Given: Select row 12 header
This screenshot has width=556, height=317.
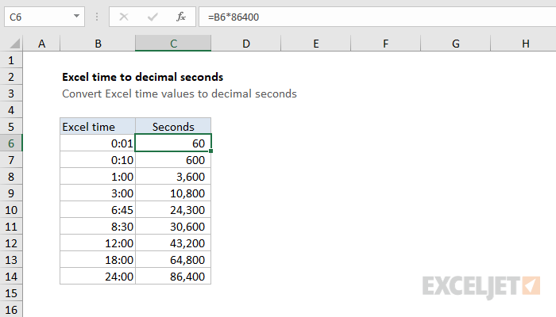Looking at the screenshot, I should [x=11, y=243].
